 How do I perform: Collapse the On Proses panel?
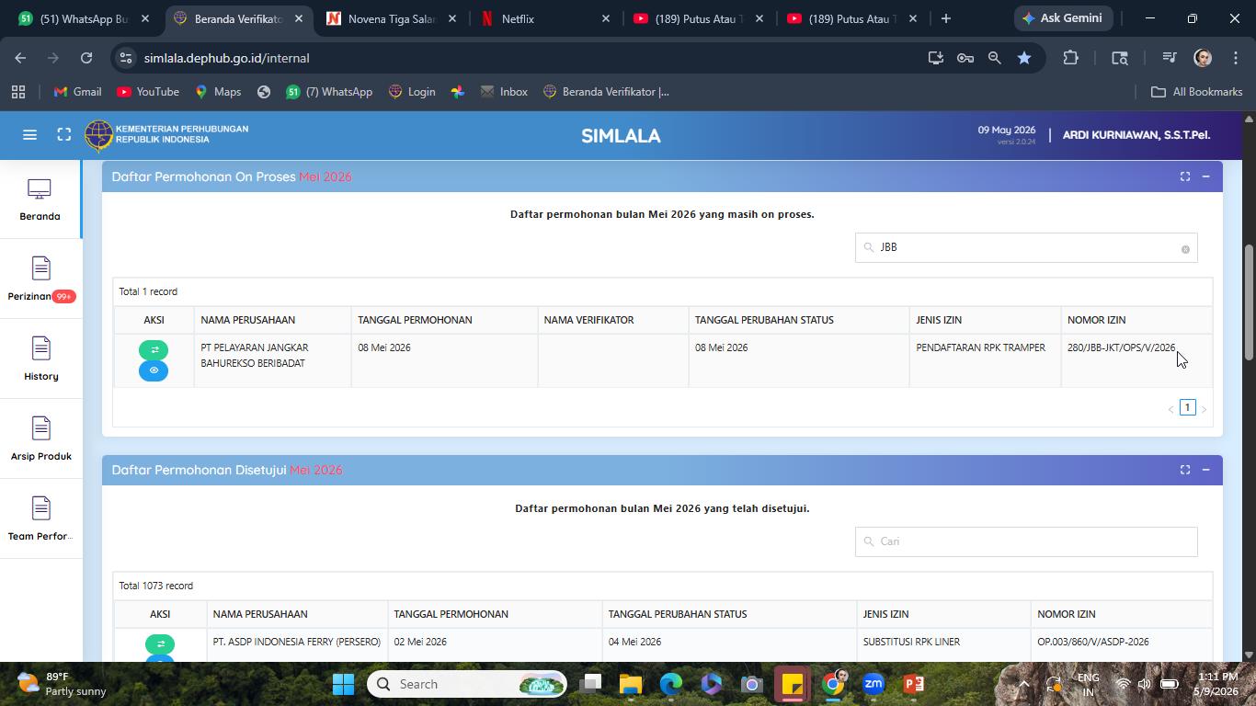1205,176
